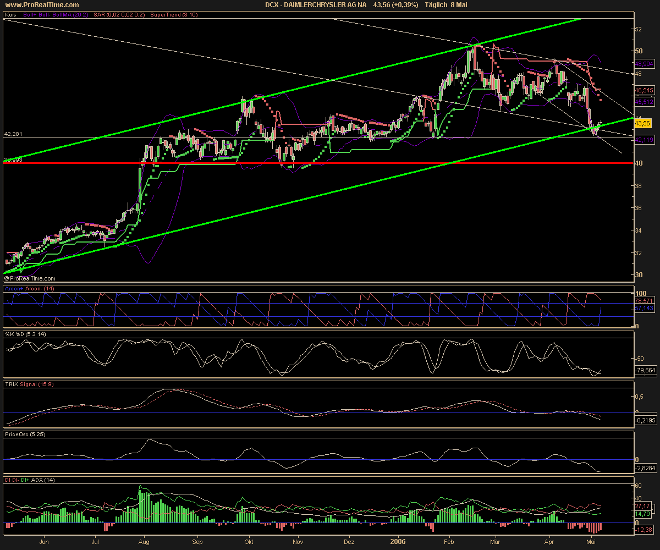
Task: Click the price axis value 32
Action: [x=639, y=253]
